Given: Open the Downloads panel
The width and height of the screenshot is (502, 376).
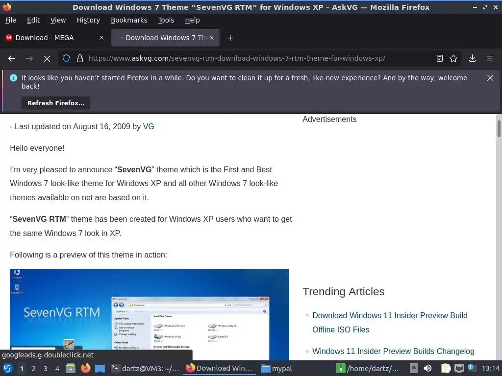Looking at the screenshot, I should click(472, 58).
